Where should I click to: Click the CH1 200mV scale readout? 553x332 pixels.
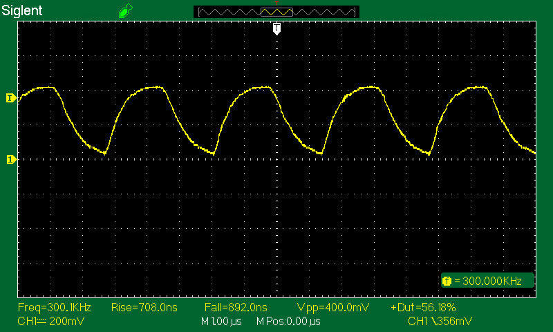tap(50, 322)
